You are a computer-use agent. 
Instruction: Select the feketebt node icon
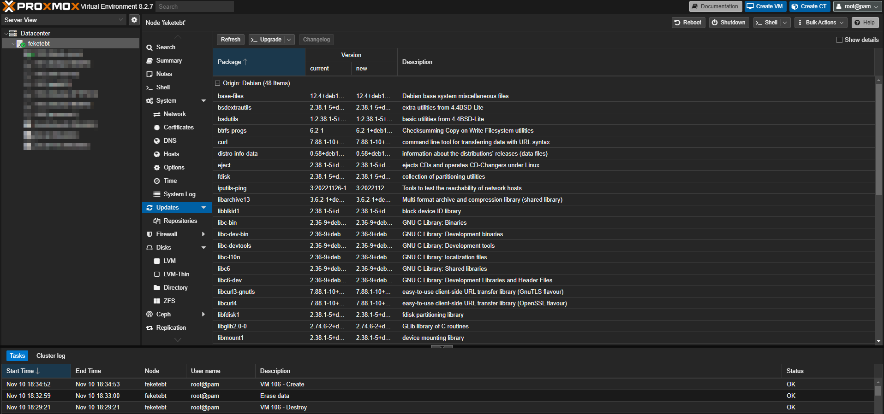coord(21,44)
